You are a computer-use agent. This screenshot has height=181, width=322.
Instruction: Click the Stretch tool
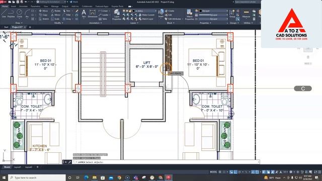pyautogui.click(x=44, y=19)
